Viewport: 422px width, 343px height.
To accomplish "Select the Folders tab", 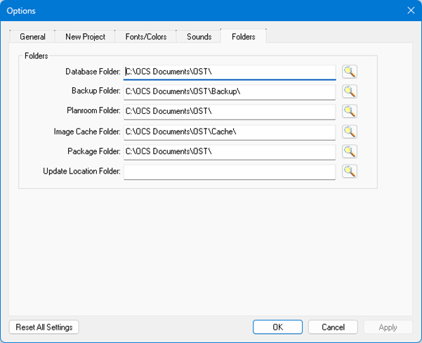I will click(x=244, y=36).
